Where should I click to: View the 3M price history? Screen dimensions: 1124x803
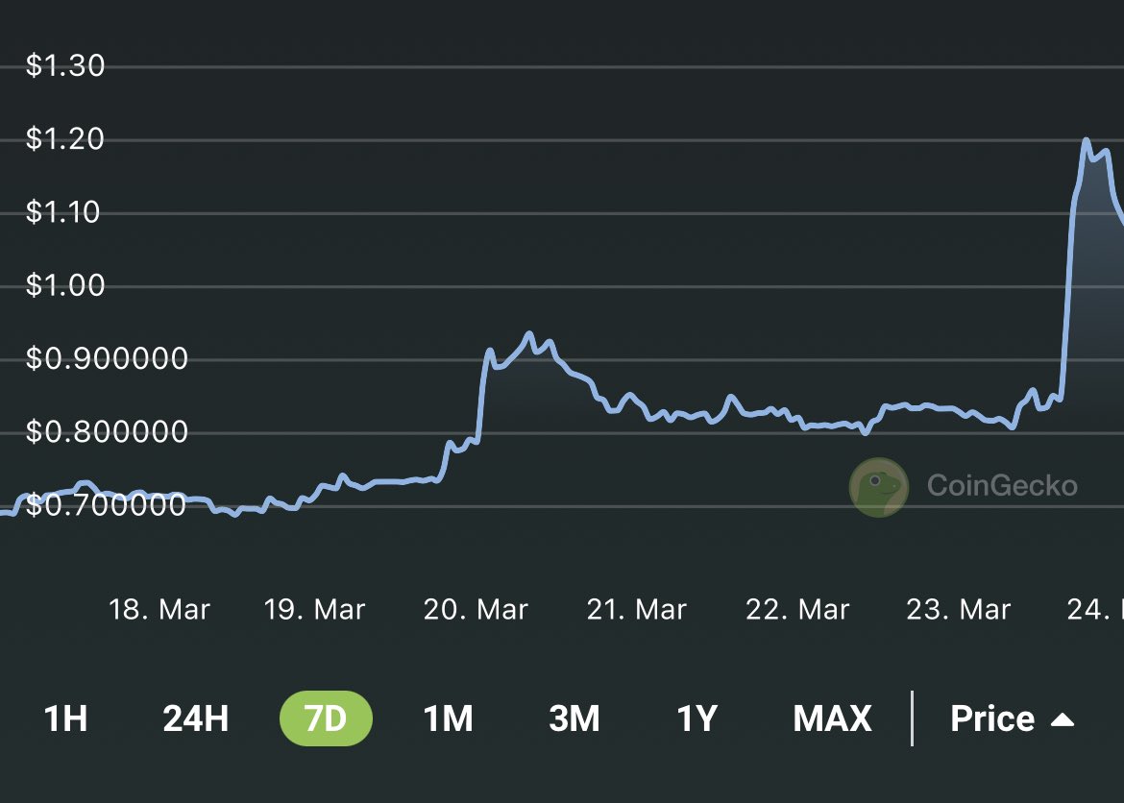[574, 718]
